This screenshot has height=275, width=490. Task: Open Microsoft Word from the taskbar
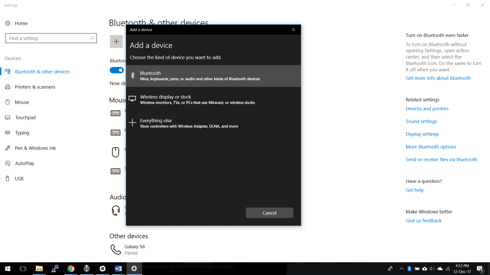[118, 269]
